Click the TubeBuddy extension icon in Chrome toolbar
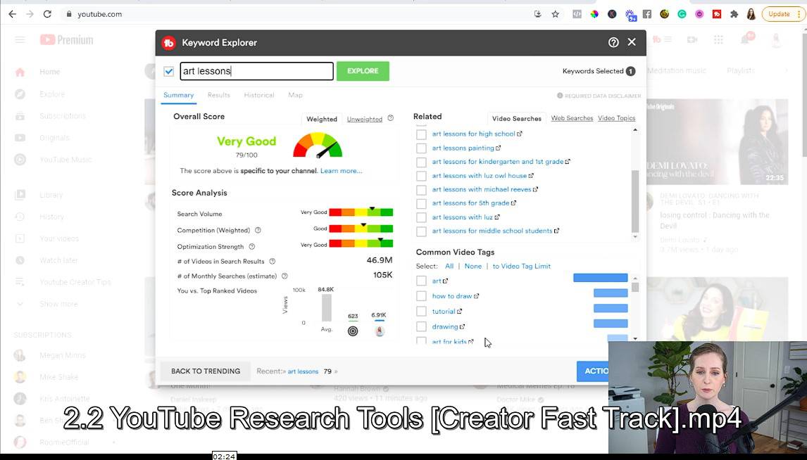The width and height of the screenshot is (807, 460). pos(717,14)
